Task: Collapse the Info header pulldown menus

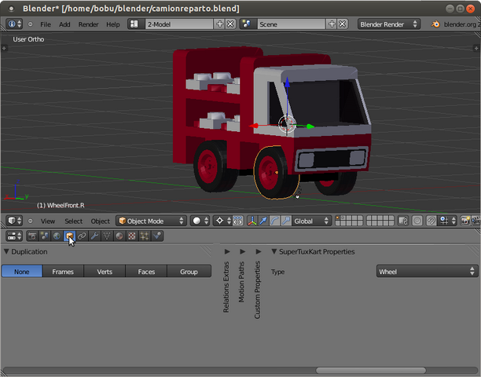Action: tap(30, 24)
